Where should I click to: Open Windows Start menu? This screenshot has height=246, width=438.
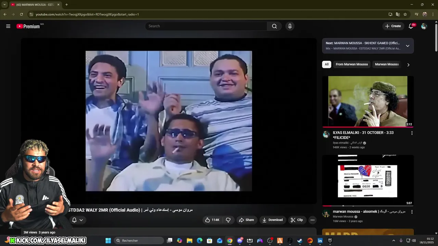coord(108,241)
